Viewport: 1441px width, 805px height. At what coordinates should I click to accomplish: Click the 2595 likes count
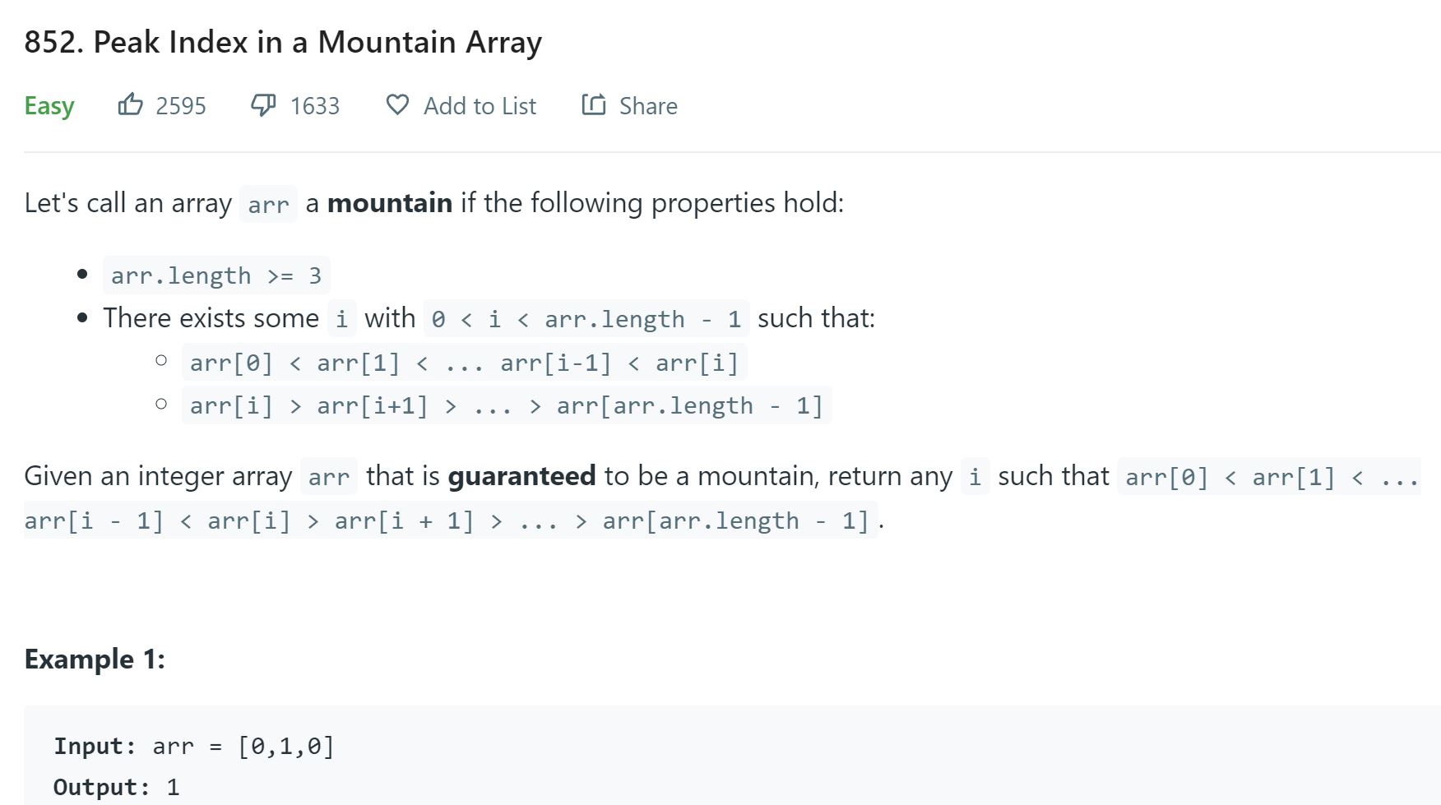pos(181,106)
